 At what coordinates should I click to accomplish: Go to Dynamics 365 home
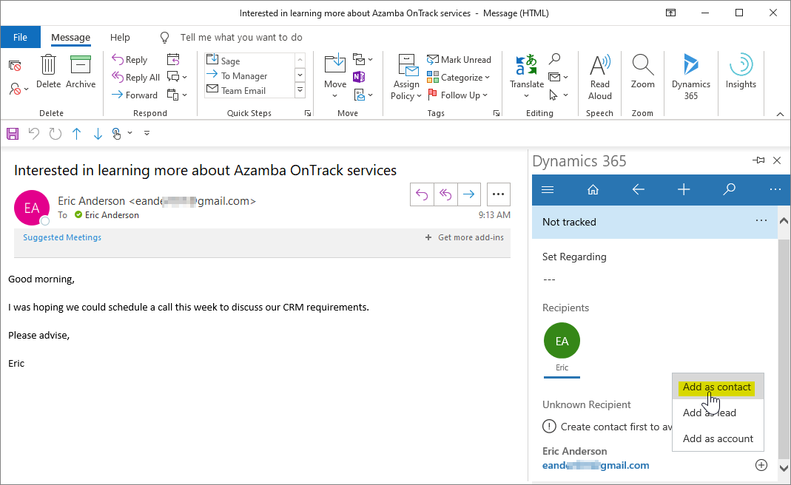pos(593,189)
